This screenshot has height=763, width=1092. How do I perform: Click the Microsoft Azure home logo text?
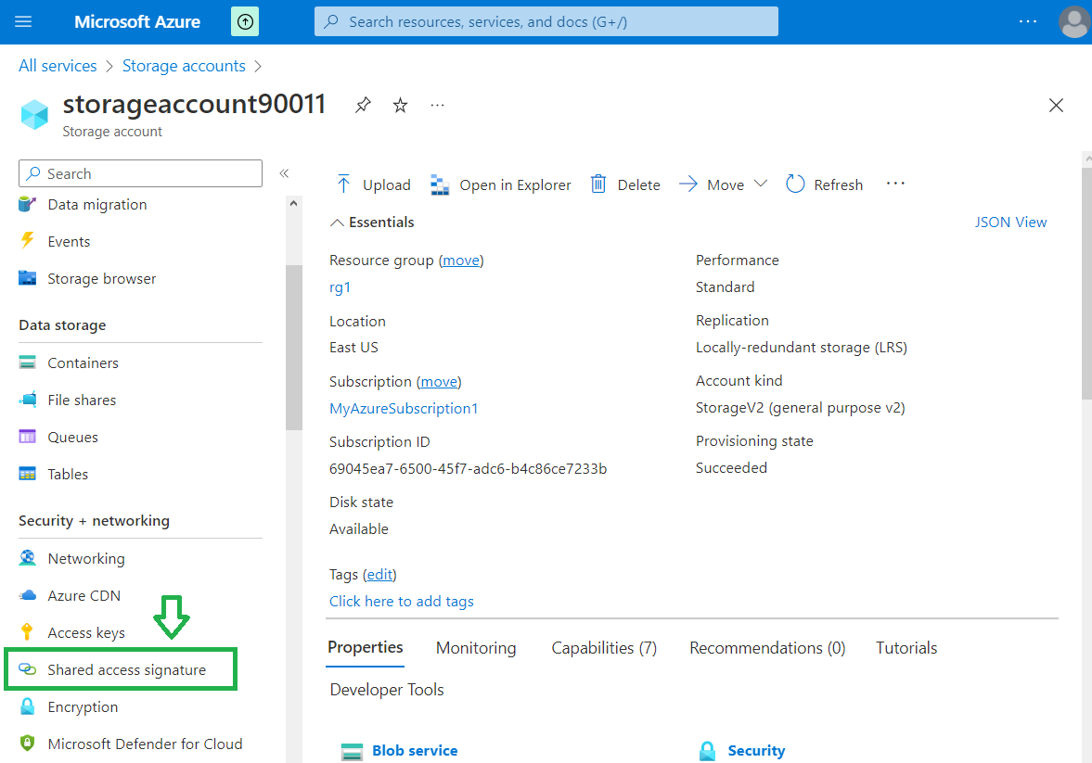137,21
